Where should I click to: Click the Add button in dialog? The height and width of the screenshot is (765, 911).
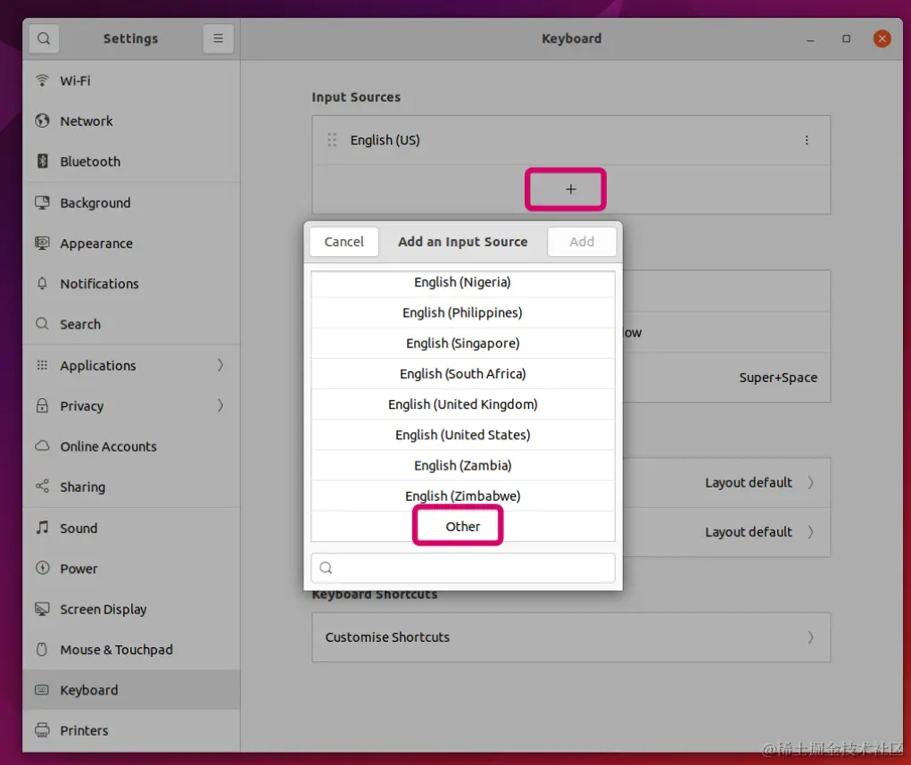point(582,241)
